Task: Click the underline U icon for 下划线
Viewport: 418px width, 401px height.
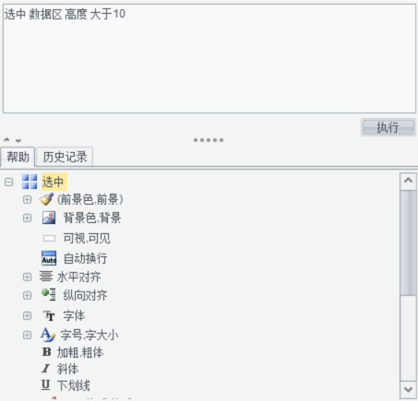Action: click(x=46, y=384)
